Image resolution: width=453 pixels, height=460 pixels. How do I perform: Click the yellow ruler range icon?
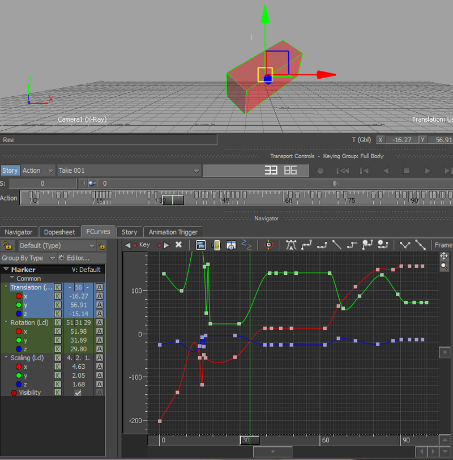coord(216,245)
